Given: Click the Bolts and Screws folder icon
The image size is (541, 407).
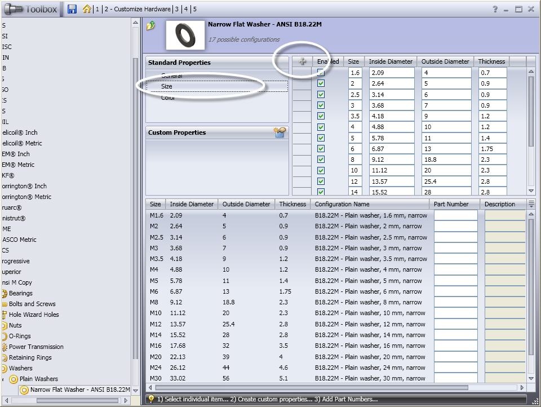Looking at the screenshot, I should point(4,304).
